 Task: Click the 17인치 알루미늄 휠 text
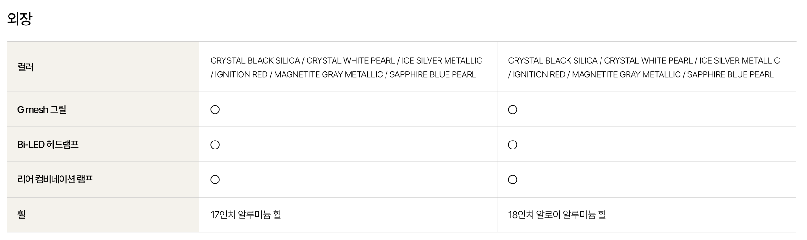click(246, 215)
